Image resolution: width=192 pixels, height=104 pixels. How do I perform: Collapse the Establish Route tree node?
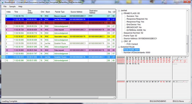[118, 47]
